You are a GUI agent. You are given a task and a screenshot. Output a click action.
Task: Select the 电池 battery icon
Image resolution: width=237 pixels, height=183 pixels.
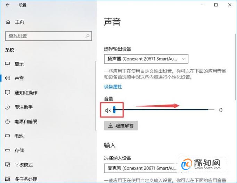click(x=8, y=136)
